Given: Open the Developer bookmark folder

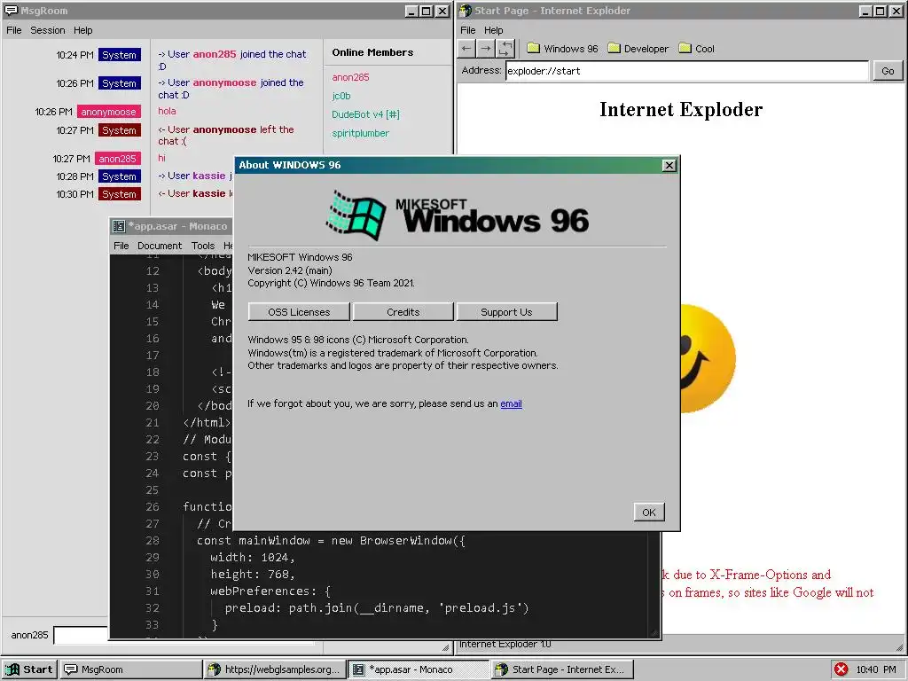Looking at the screenshot, I should (x=638, y=49).
